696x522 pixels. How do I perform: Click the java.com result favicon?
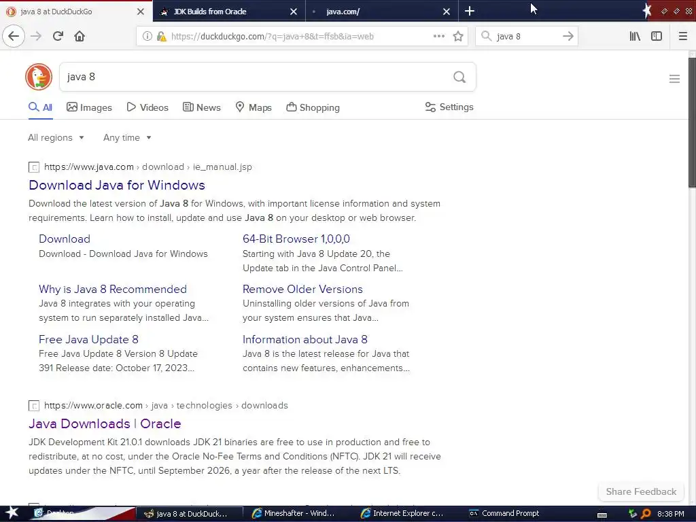click(x=34, y=167)
